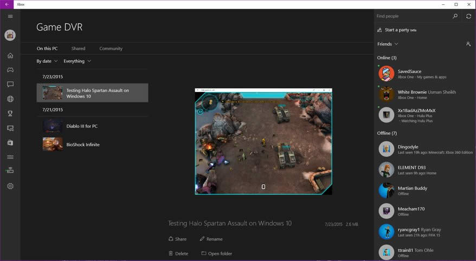Image resolution: width=476 pixels, height=261 pixels.
Task: Refresh the friends list
Action: 468,16
